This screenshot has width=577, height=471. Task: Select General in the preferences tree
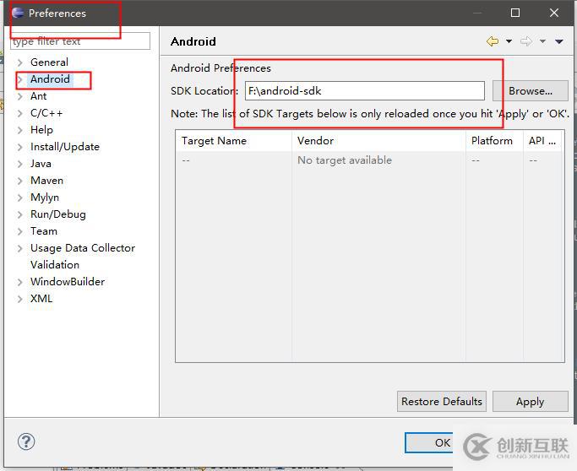[49, 62]
